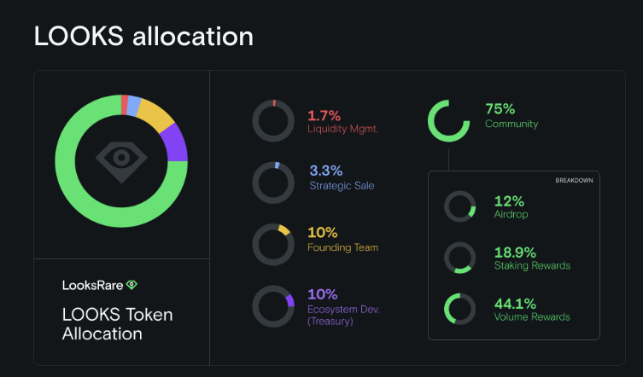Select the 18.9% Staking Rewards text
643x377 pixels.
tap(532, 258)
